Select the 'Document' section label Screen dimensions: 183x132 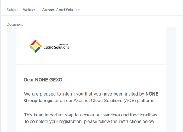[x=15, y=24]
